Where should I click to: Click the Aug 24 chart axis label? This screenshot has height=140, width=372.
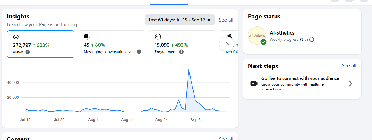coord(161,120)
